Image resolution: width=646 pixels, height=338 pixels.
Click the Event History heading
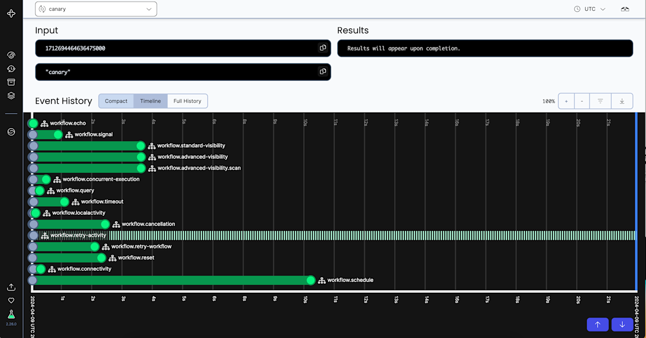[x=64, y=101]
